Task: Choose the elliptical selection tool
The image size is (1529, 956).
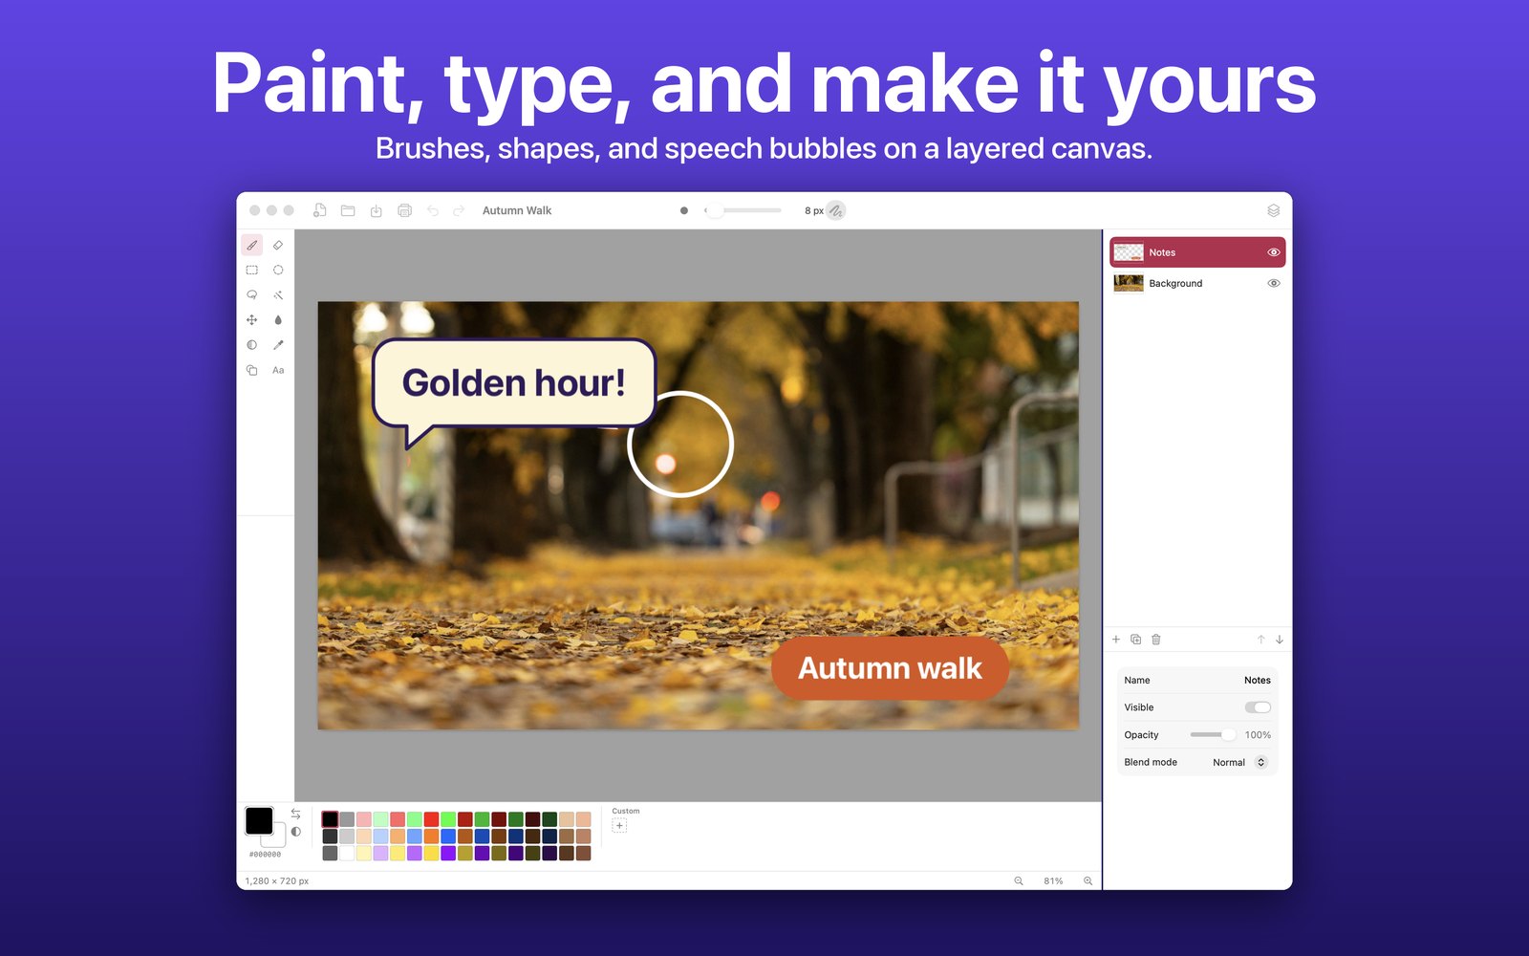Action: coord(278,271)
